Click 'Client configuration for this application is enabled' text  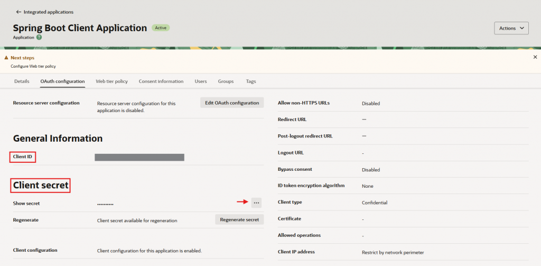pos(150,251)
